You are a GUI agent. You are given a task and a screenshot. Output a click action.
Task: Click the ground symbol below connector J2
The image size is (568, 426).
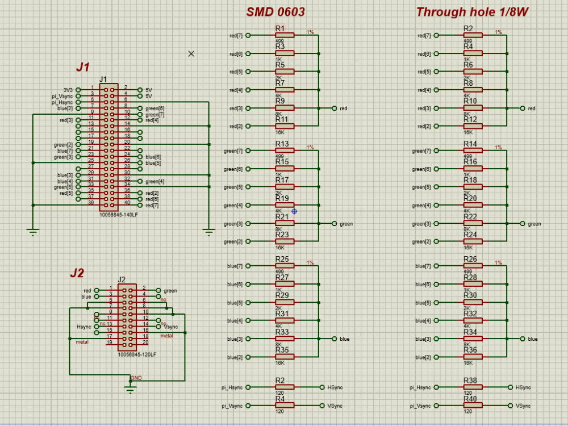tap(131, 389)
